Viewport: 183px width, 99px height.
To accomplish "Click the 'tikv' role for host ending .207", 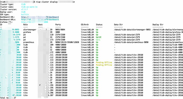I will 25,95.
